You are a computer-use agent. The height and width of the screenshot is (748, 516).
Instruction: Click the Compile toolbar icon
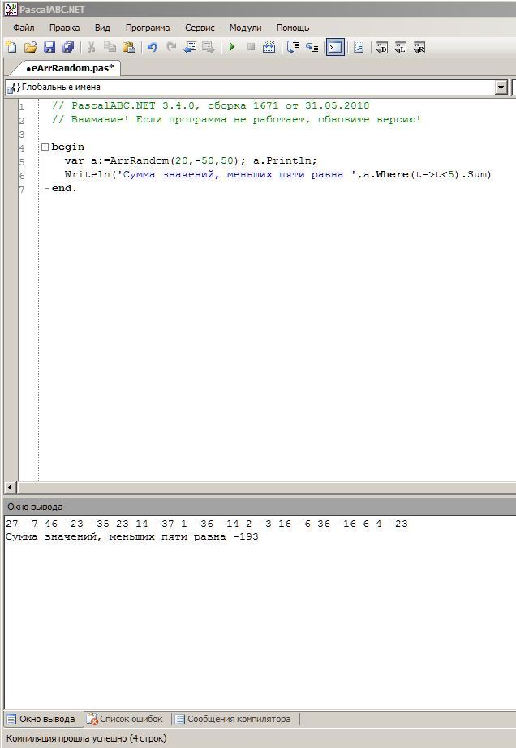[x=270, y=48]
